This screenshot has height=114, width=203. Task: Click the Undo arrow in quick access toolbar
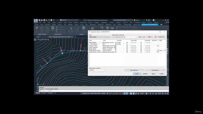(54, 20)
